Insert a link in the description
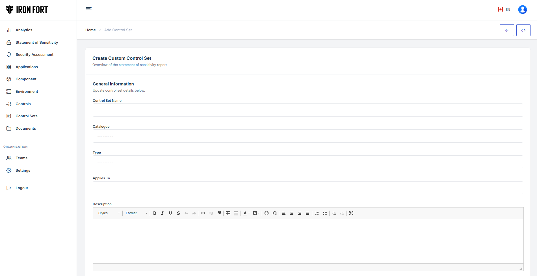537x276 pixels. pos(203,213)
